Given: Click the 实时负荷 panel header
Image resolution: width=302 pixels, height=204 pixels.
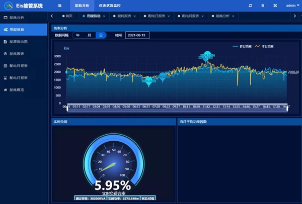Looking at the screenshot, I should pos(114,122).
